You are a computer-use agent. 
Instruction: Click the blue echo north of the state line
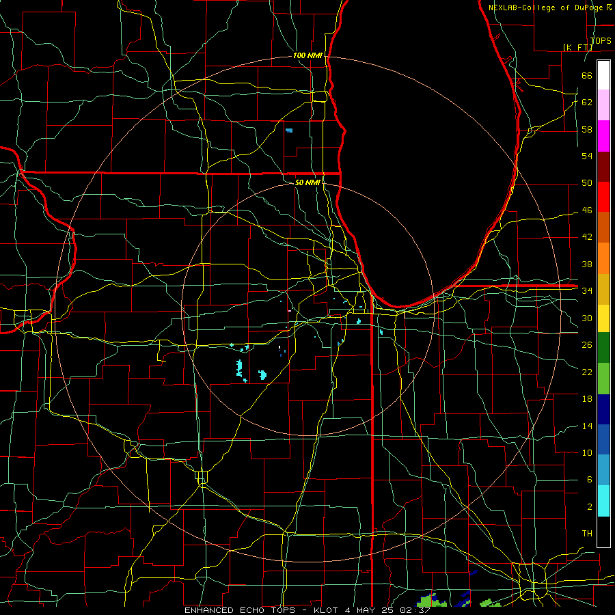coord(289,131)
